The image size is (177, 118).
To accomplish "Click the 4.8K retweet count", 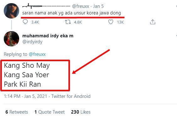I will [x=78, y=22].
